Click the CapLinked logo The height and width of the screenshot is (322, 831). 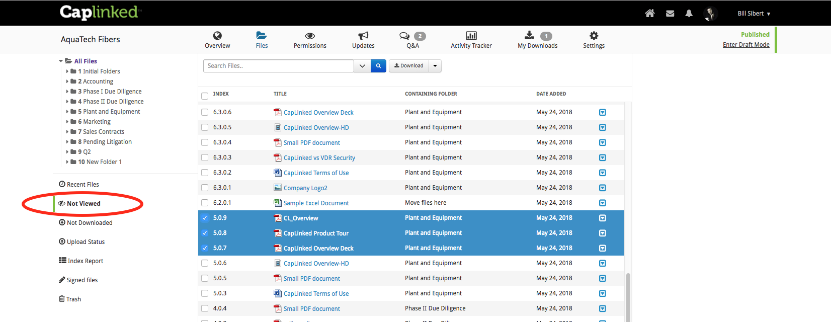[x=100, y=13]
